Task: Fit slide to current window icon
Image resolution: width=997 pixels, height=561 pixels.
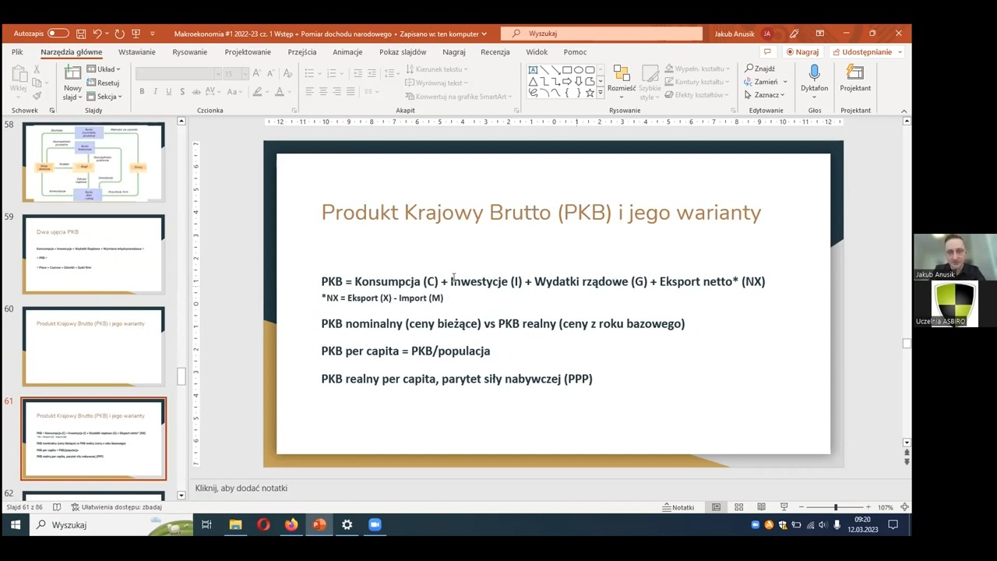Action: pos(905,507)
